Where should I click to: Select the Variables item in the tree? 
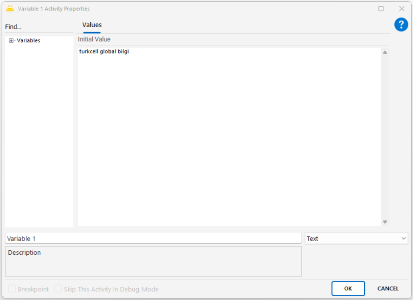(28, 41)
